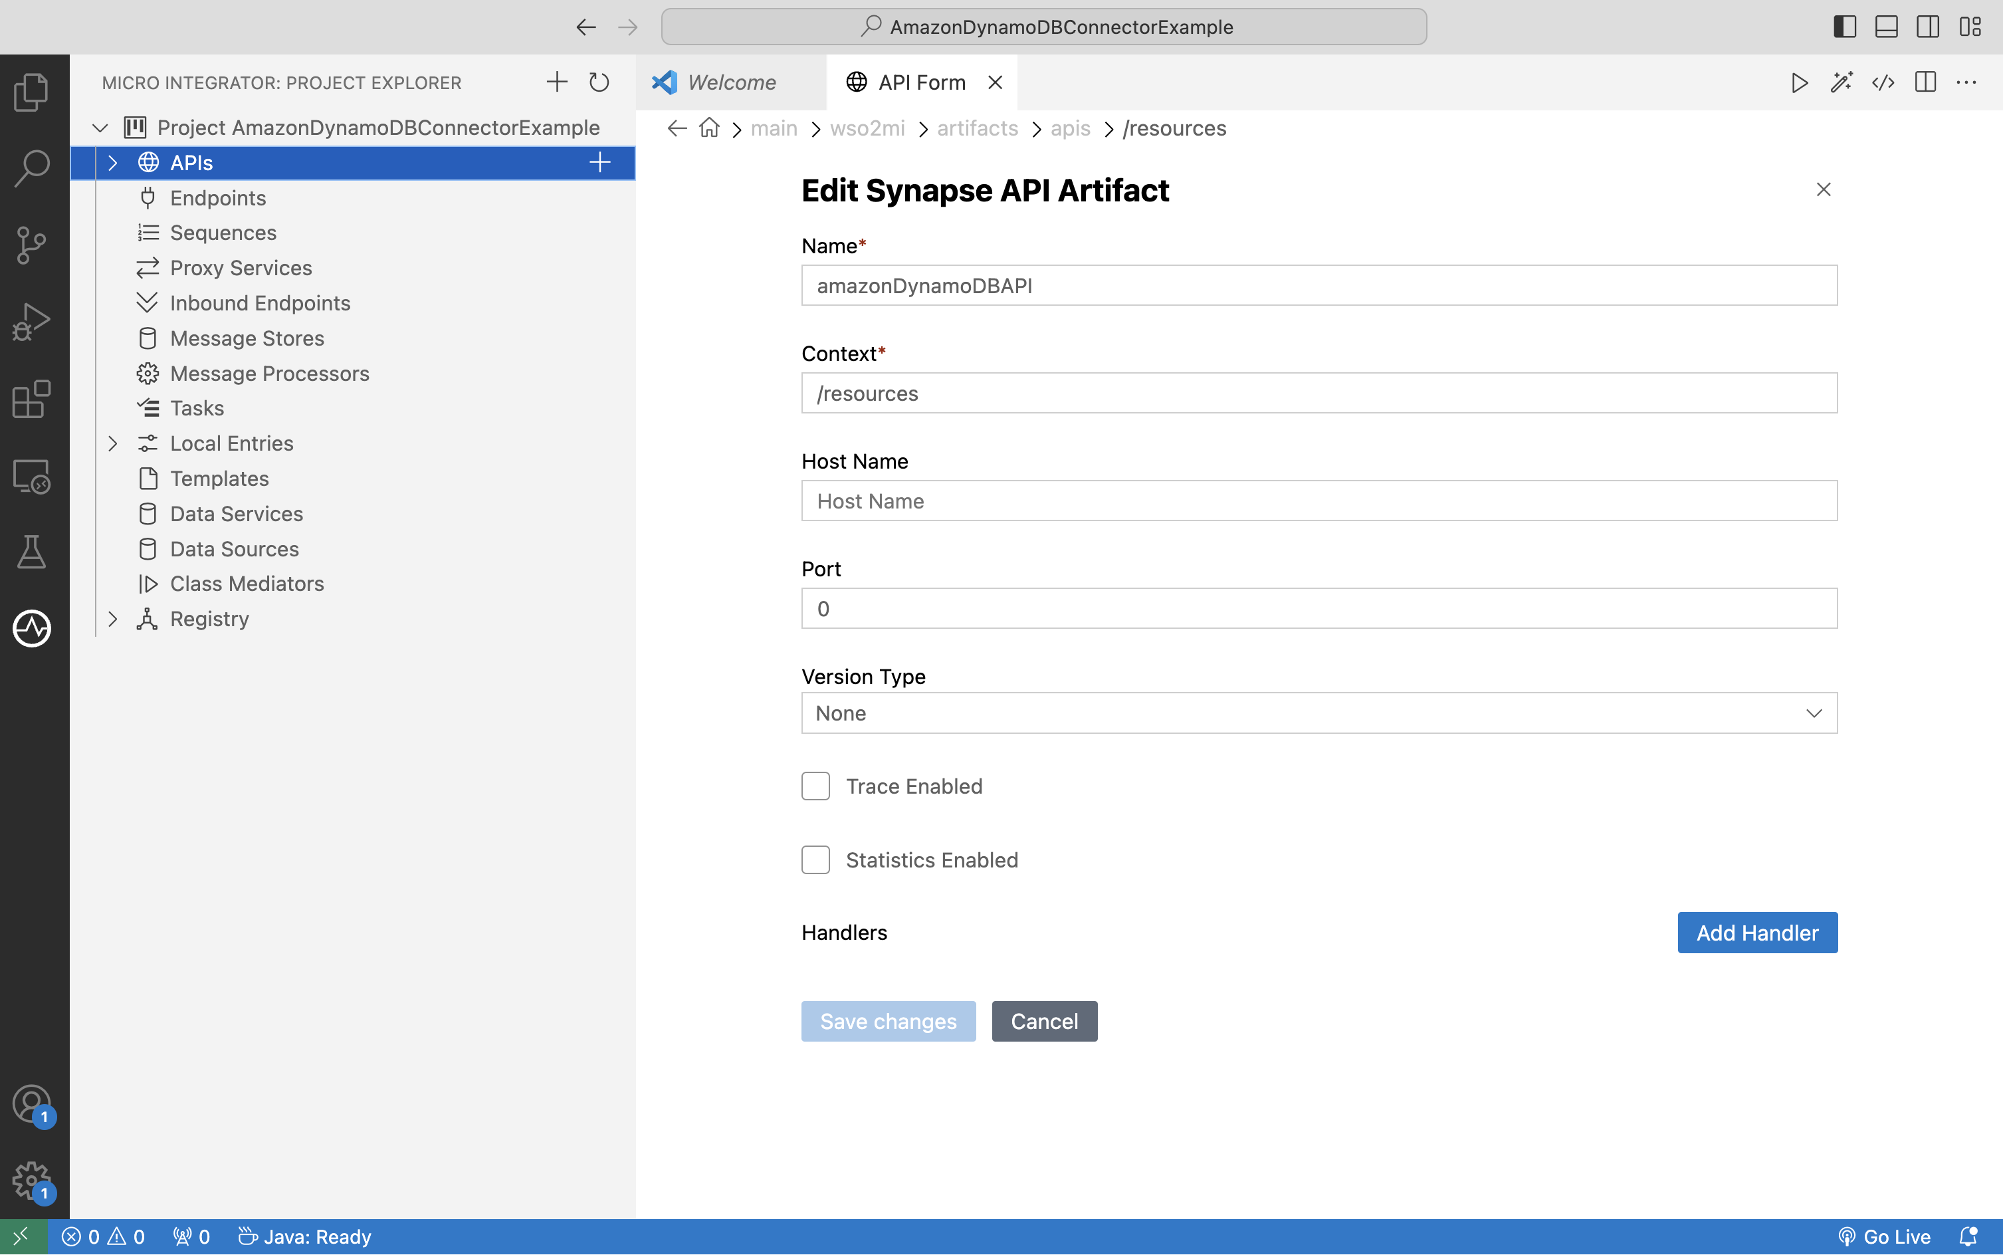Expand the Registry tree item
Viewport: 2003px width, 1255px height.
click(114, 618)
